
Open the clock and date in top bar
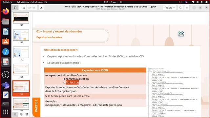tap(111, 2)
